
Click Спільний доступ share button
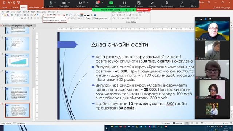pyautogui.click(x=222, y=7)
